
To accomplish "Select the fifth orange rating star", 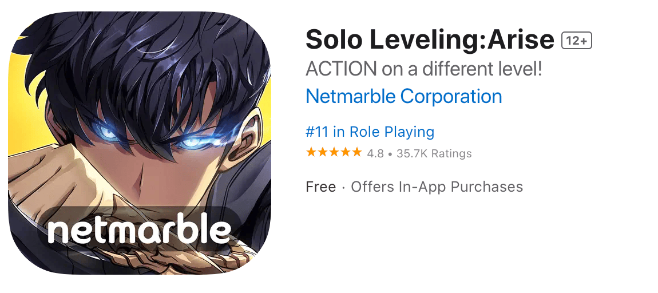I will tap(356, 152).
